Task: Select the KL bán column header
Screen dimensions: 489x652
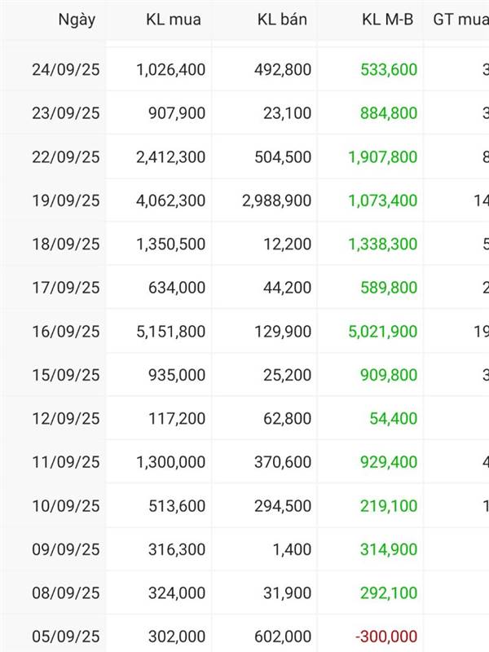Action: coord(282,20)
